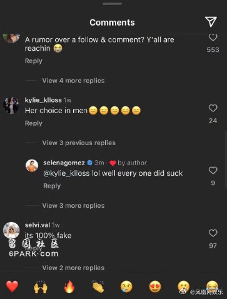Grab the sheet handle above Comments
The height and width of the screenshot is (299, 227).
(112, 4)
